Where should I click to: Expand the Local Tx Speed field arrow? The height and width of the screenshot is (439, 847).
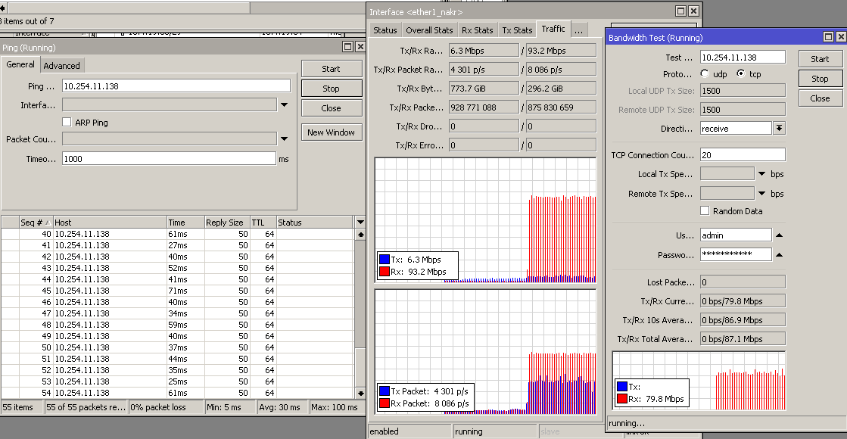[762, 174]
